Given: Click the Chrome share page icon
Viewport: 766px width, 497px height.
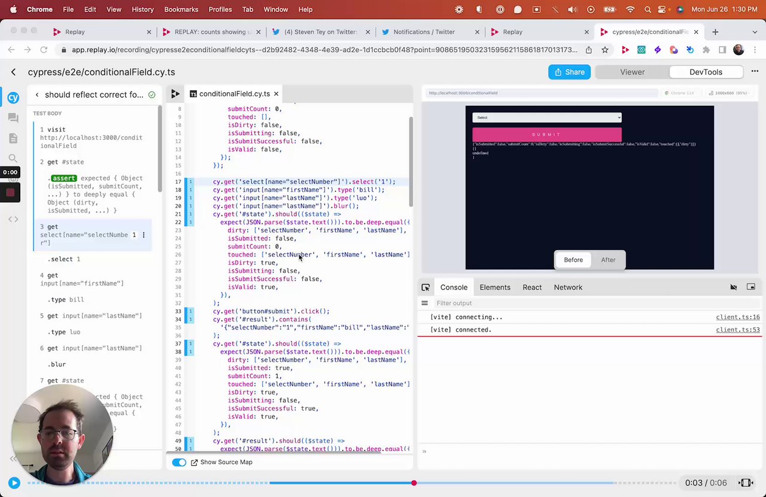Looking at the screenshot, I should [x=589, y=50].
